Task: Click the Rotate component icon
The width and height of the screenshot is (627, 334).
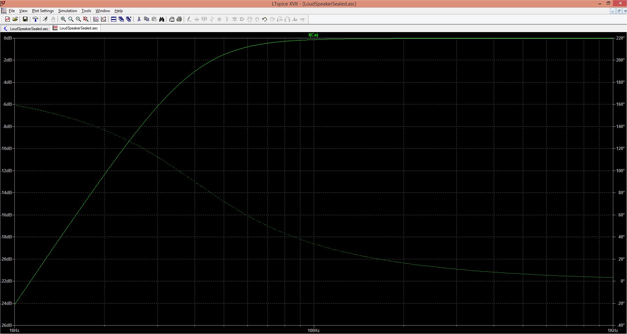Action: tap(280, 19)
